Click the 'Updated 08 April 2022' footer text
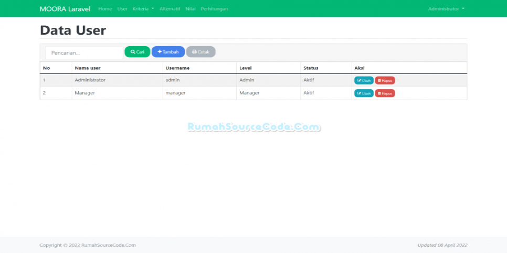 (442, 245)
